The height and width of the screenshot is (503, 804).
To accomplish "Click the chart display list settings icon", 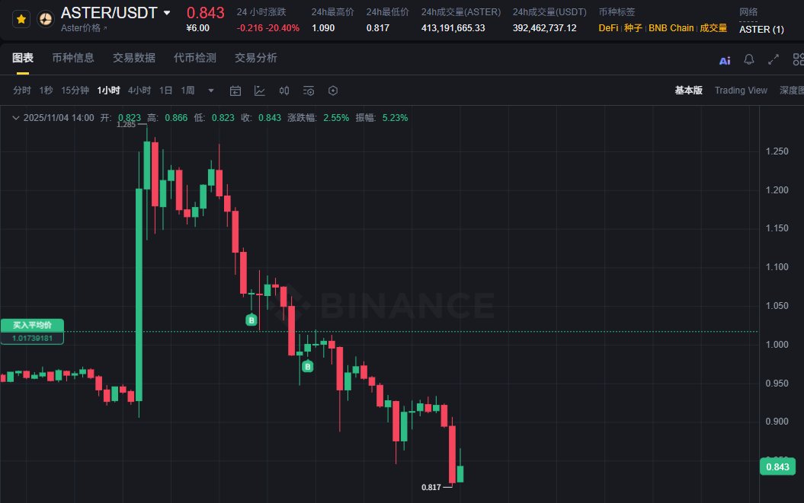I will 308,91.
